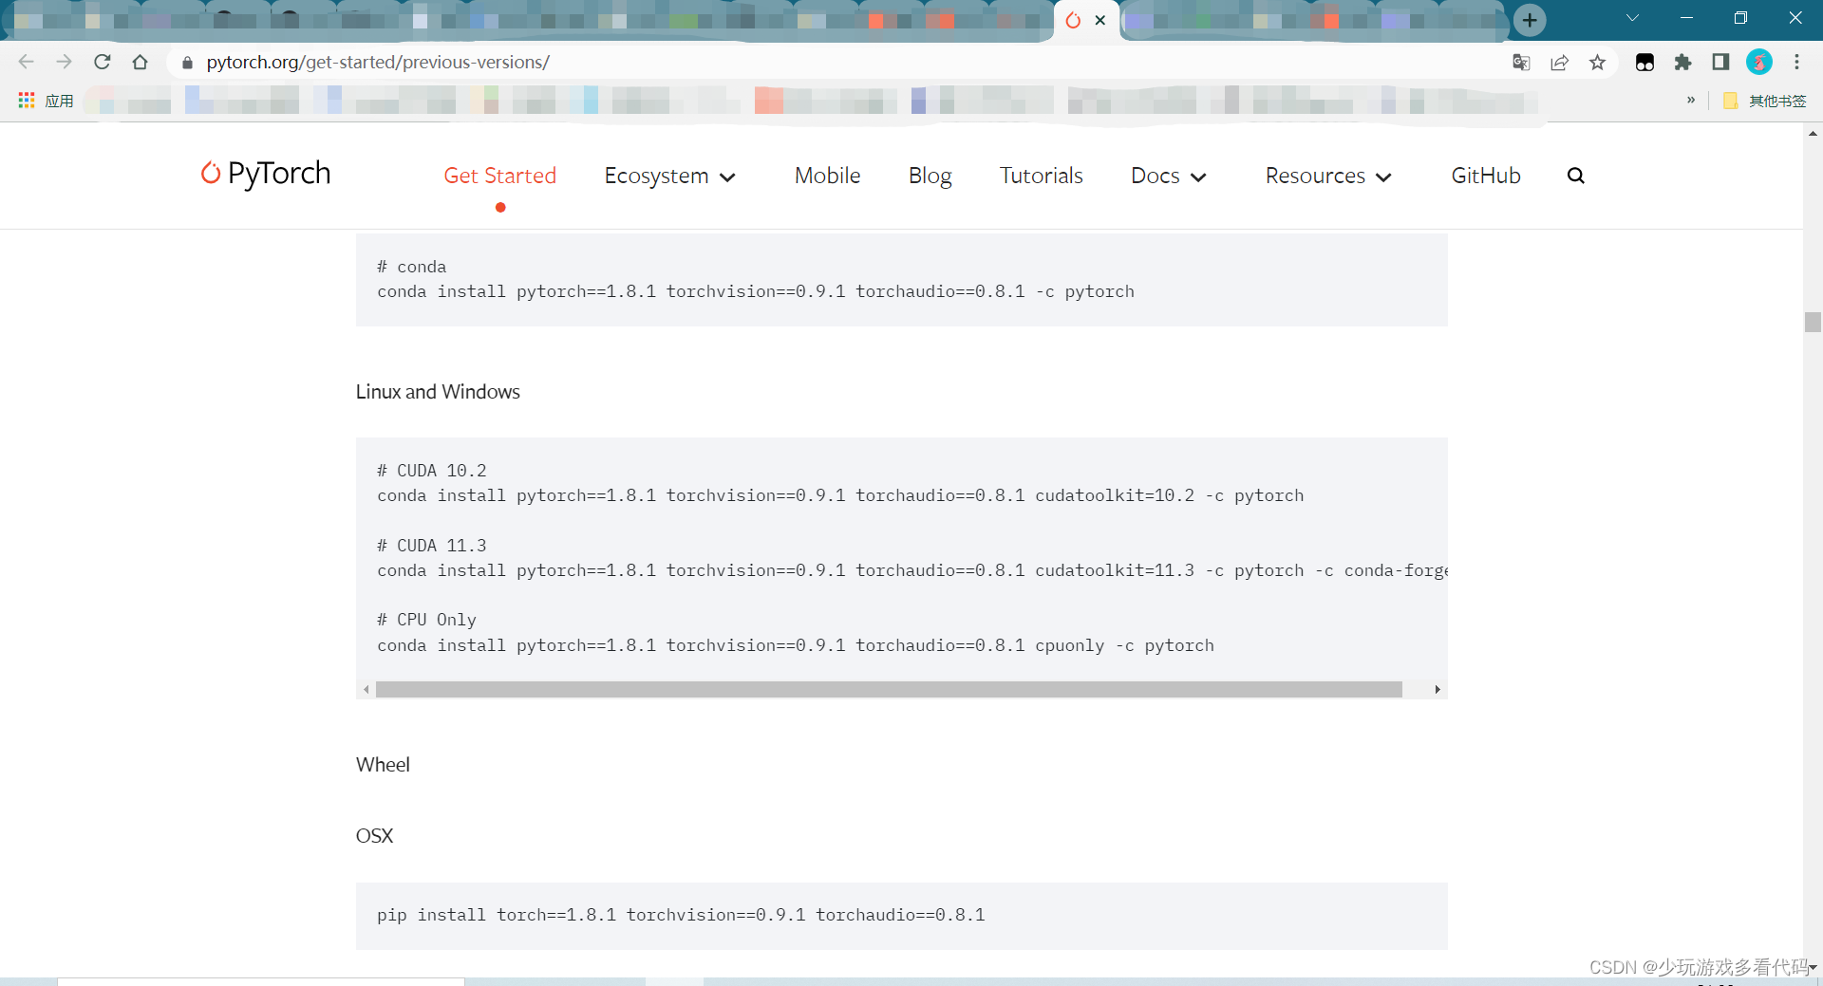1823x986 pixels.
Task: Open the apps shortcut grid
Action: [x=27, y=101]
